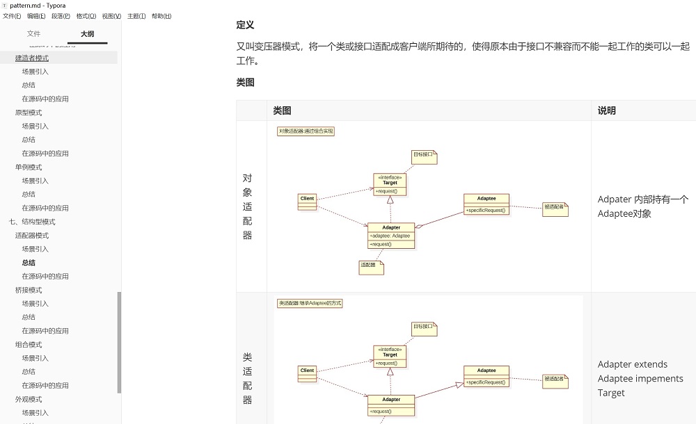Select 总结 under 建造者模式

tap(29, 85)
